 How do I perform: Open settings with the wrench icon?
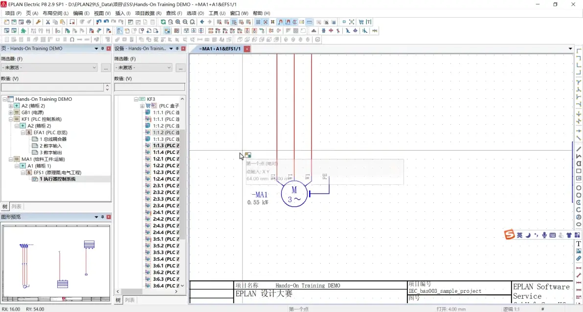coord(38,22)
